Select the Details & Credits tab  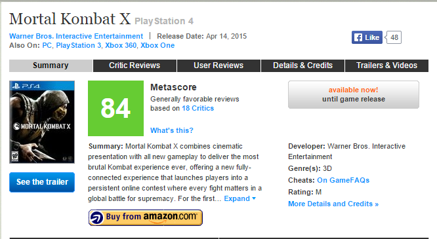(302, 65)
